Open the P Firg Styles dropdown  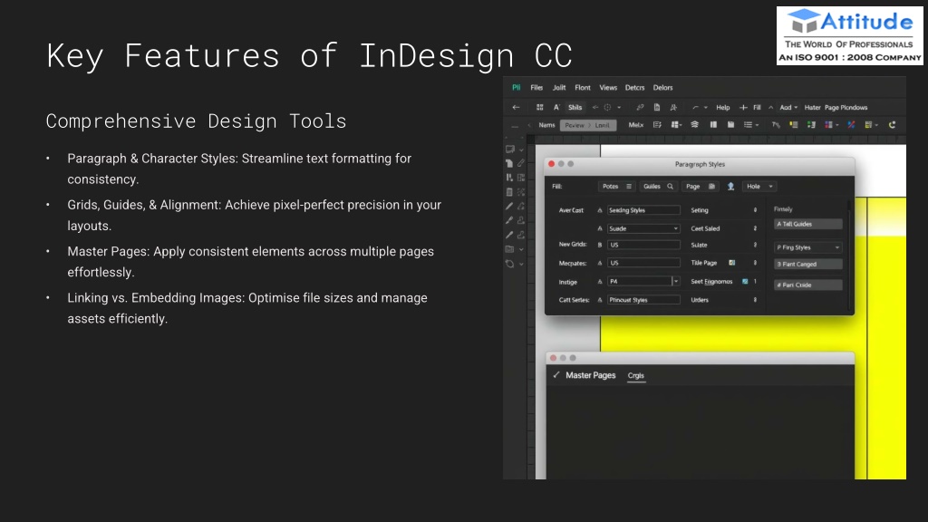pos(807,247)
